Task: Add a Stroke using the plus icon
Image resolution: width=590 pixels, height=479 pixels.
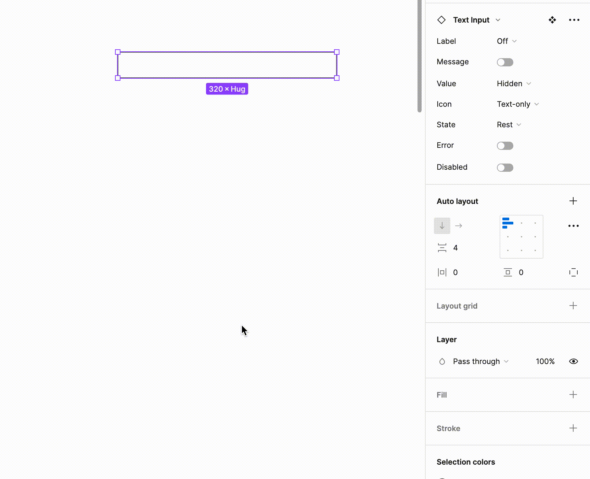Action: 573,428
